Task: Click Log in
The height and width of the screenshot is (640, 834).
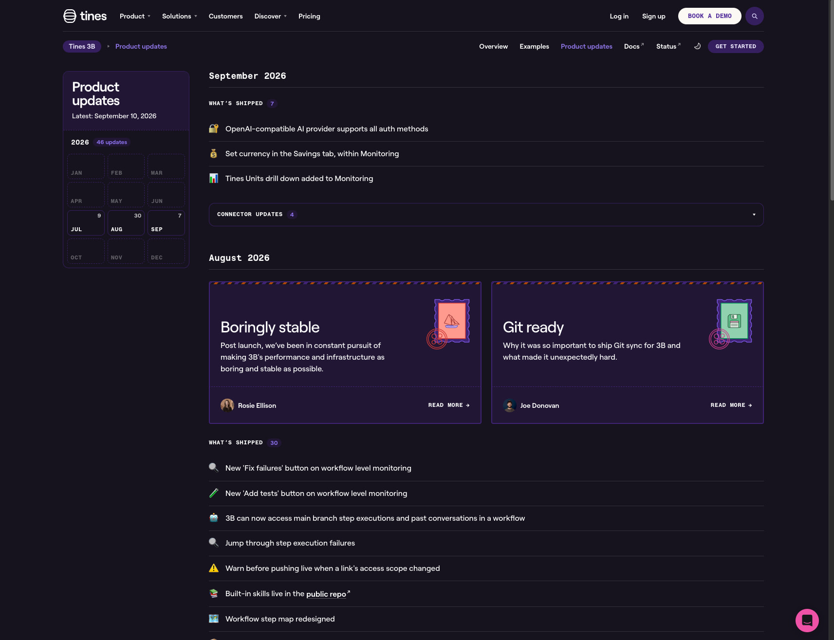Action: (619, 16)
